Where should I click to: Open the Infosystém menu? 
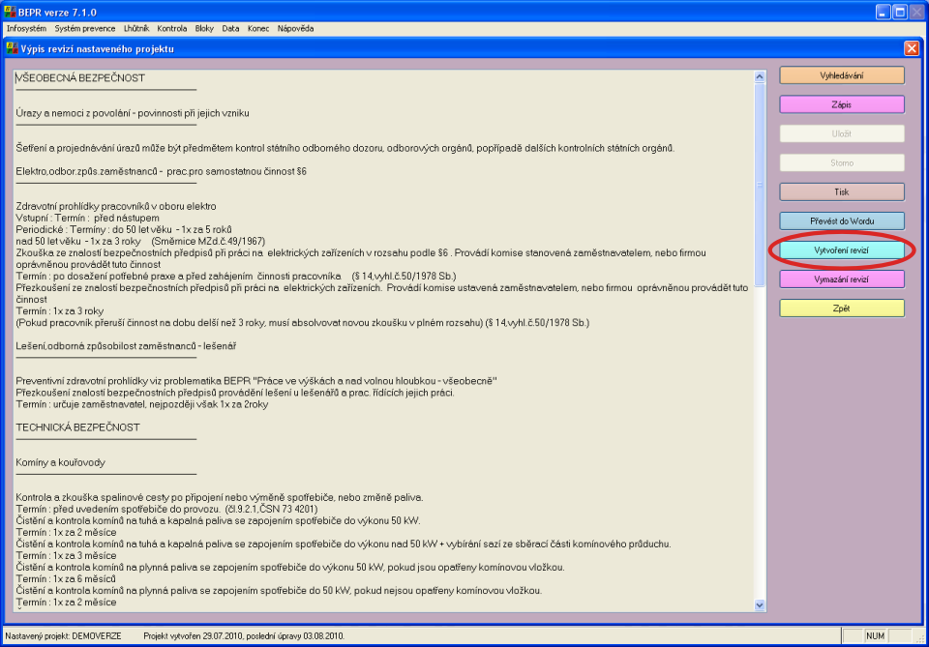[x=26, y=28]
